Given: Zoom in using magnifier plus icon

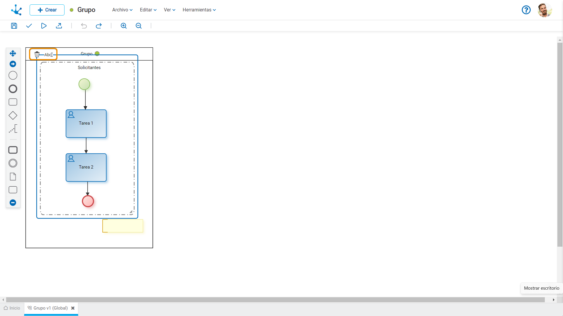Looking at the screenshot, I should pyautogui.click(x=124, y=26).
